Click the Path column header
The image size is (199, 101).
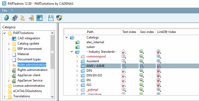coord(103,32)
